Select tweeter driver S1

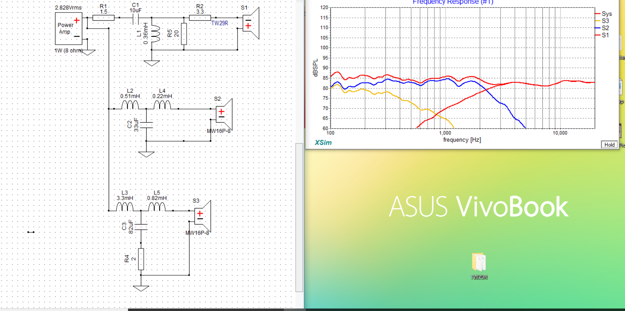pyautogui.click(x=251, y=23)
